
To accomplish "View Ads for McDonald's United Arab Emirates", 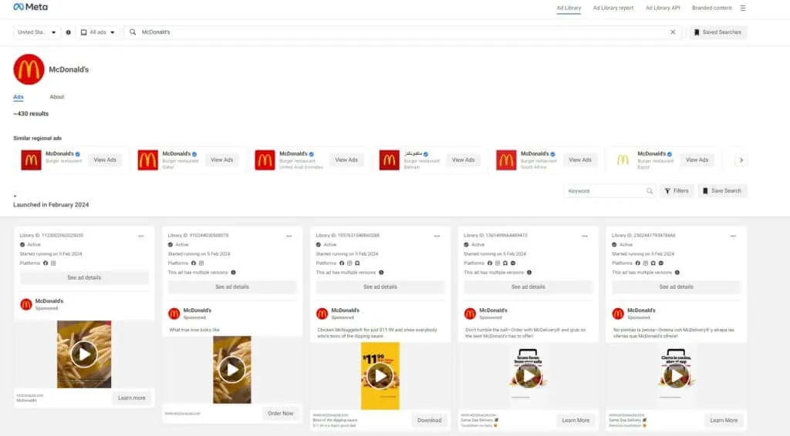I will pyautogui.click(x=346, y=160).
